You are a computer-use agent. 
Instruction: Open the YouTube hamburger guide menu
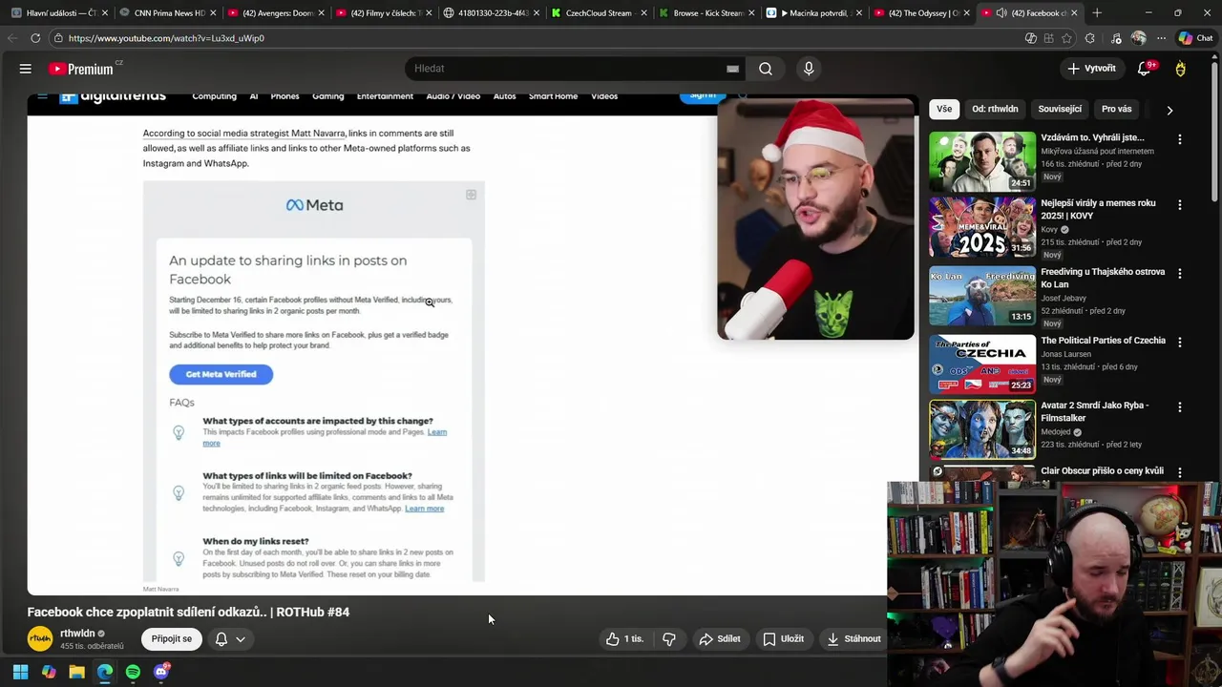[x=26, y=69]
